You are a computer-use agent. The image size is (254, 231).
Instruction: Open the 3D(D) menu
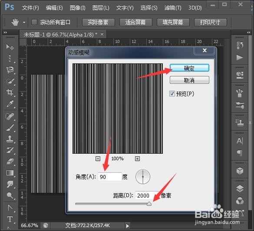[195, 8]
